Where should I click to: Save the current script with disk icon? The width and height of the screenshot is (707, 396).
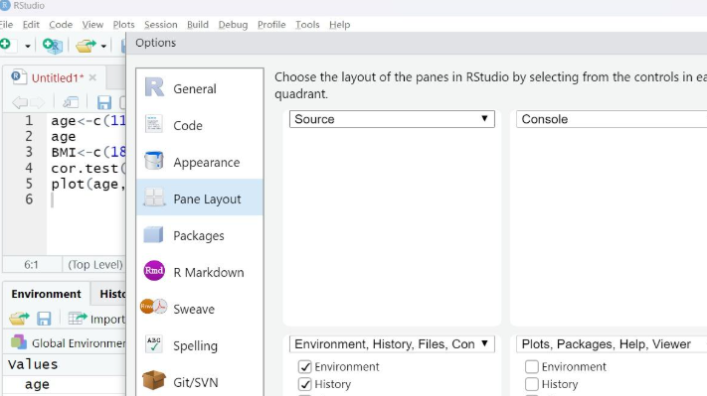[104, 102]
